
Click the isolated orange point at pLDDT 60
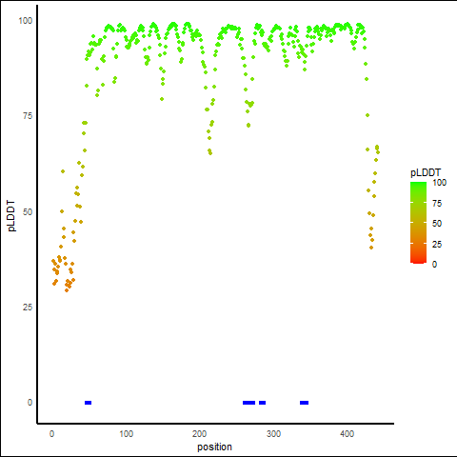point(63,171)
